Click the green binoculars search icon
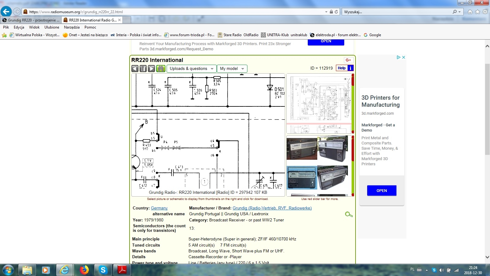490x276 pixels. point(161,68)
